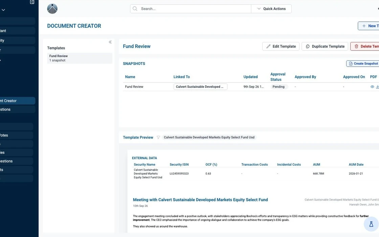
Task: Click the Incidental Costs column header
Action: 289,165
